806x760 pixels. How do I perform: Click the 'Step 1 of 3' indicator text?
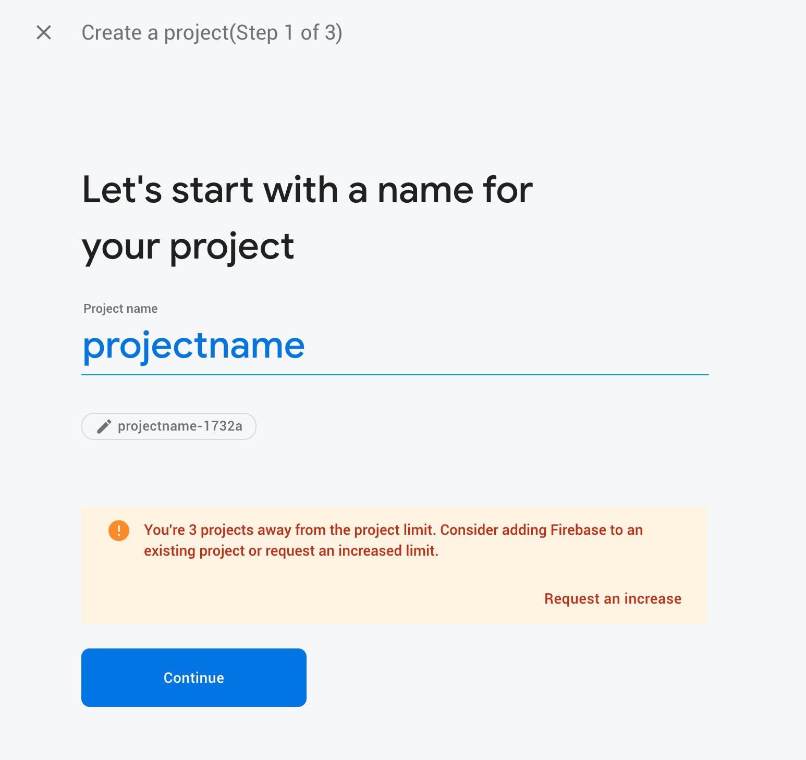click(288, 33)
